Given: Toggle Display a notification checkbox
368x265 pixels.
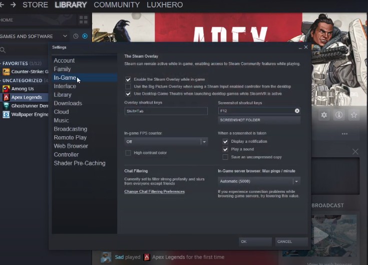Looking at the screenshot, I should tap(225, 141).
